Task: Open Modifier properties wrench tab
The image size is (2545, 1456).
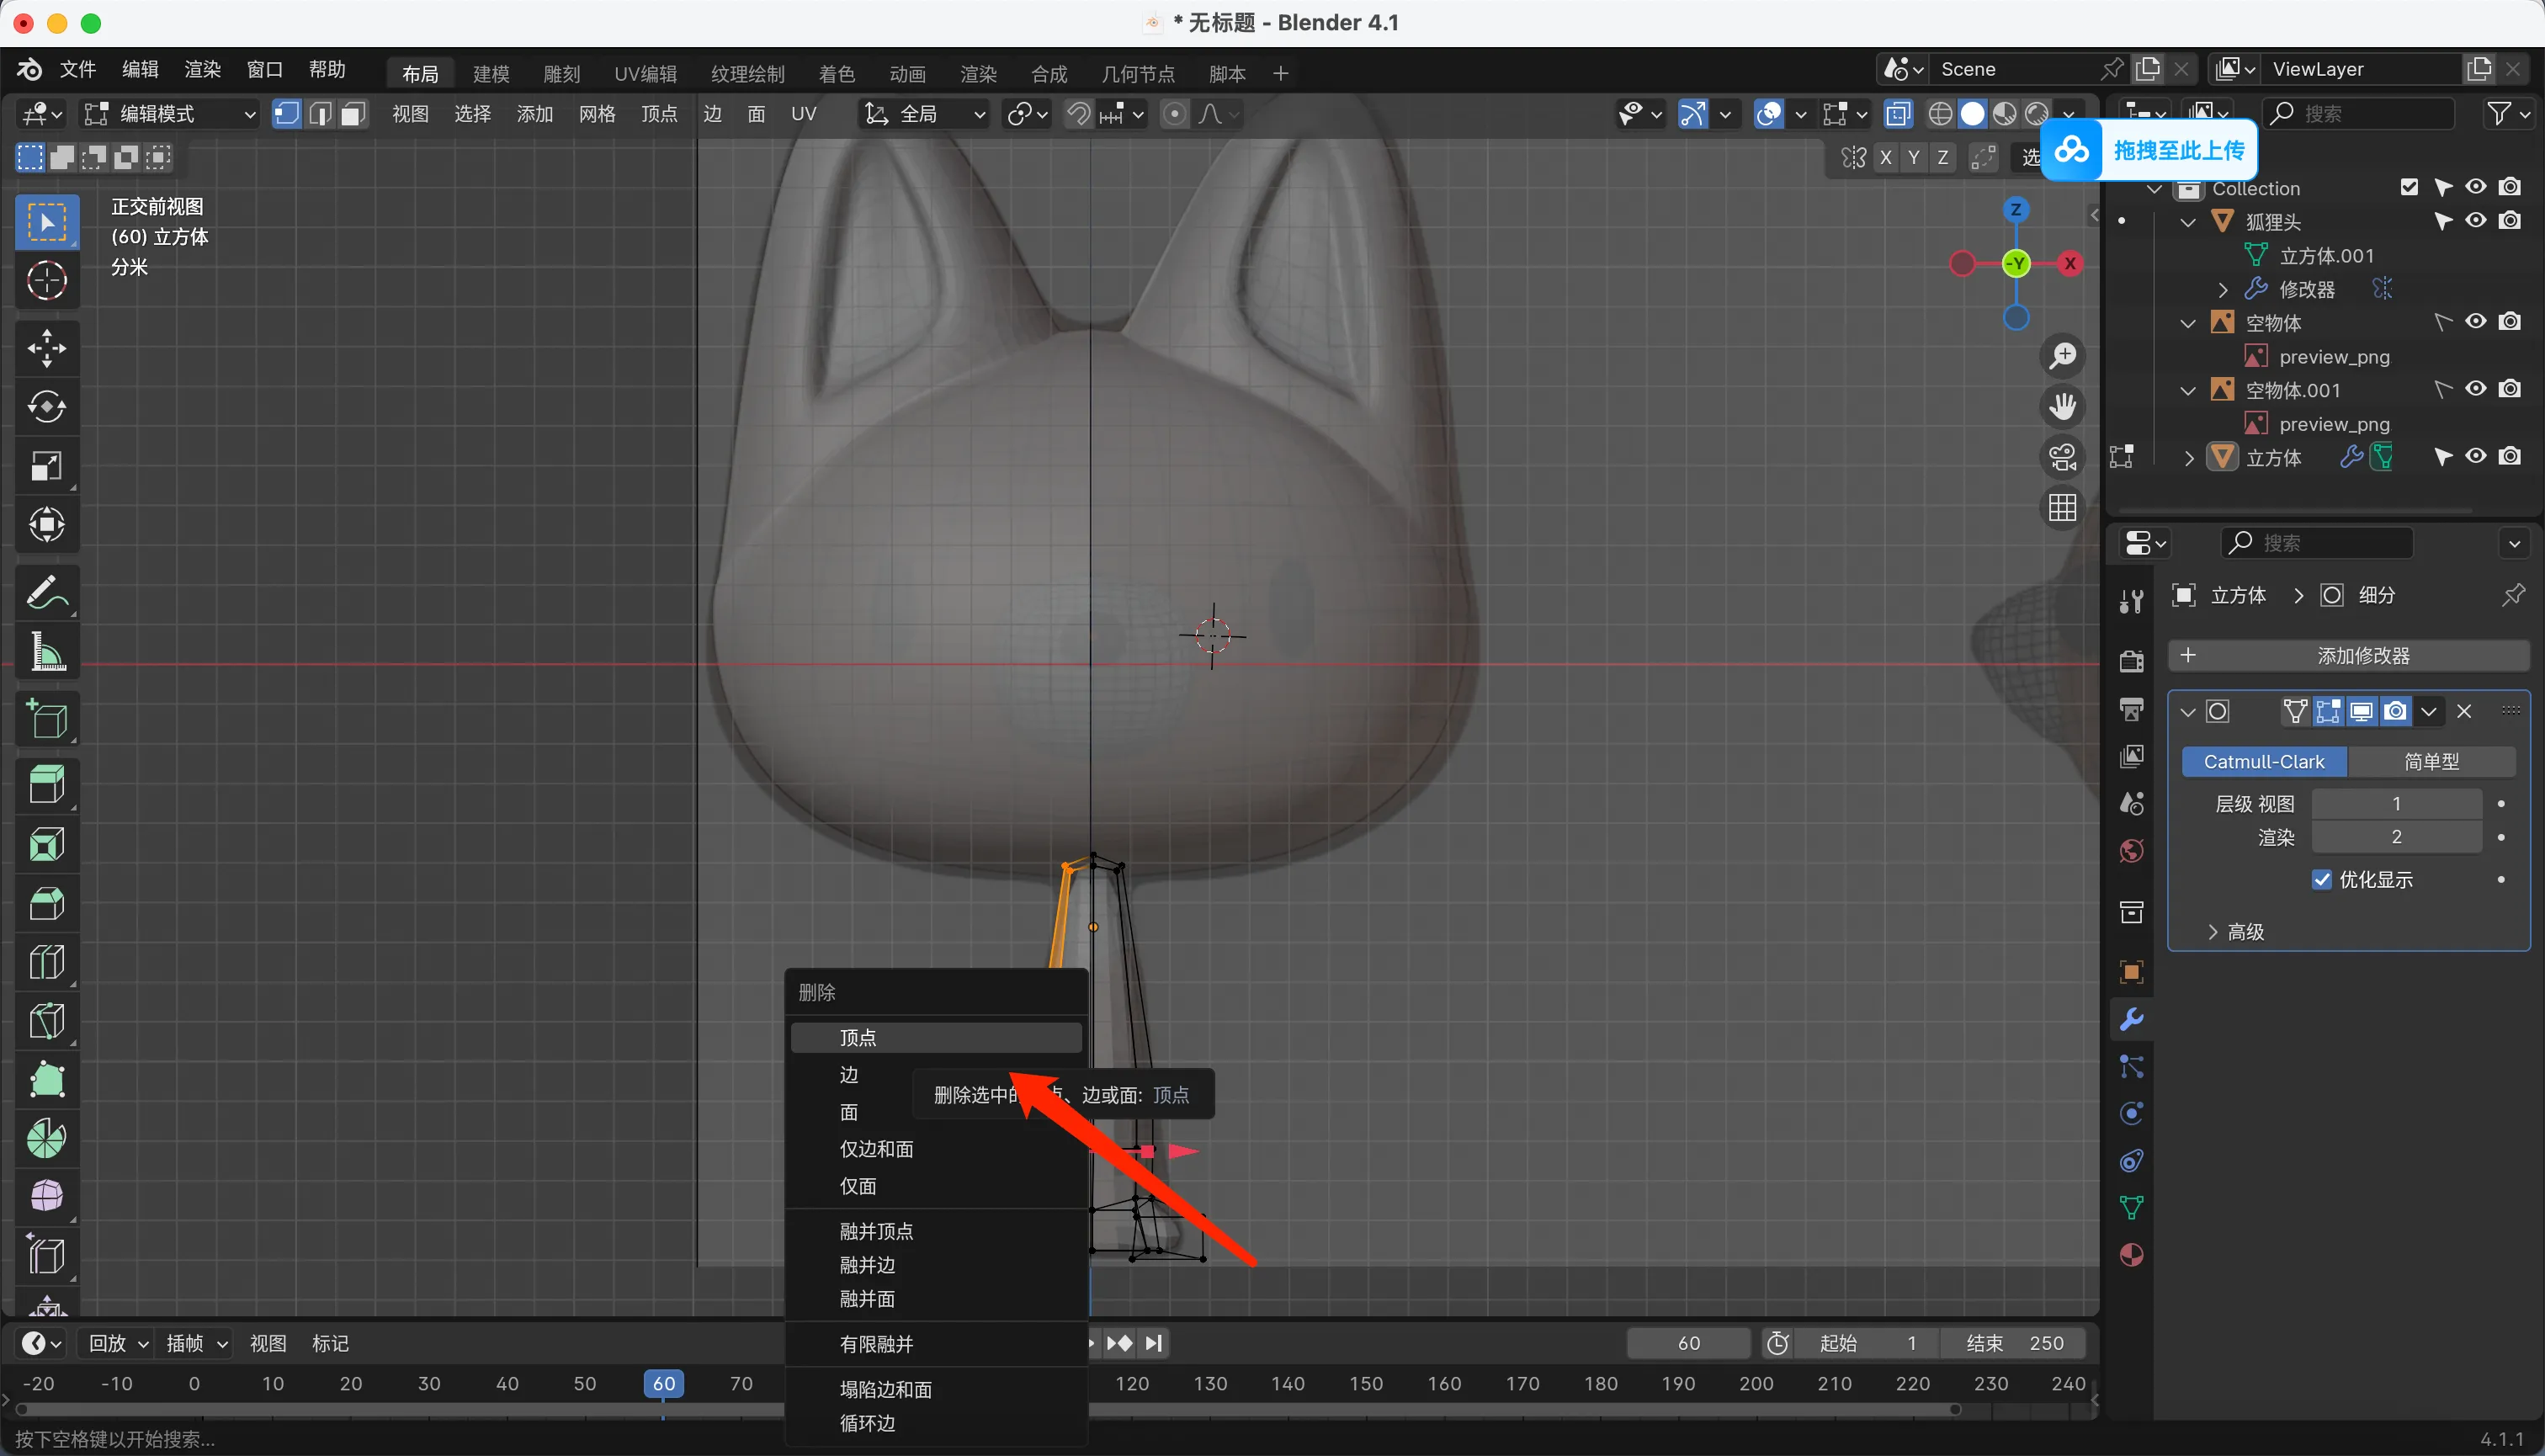Action: click(2131, 1020)
